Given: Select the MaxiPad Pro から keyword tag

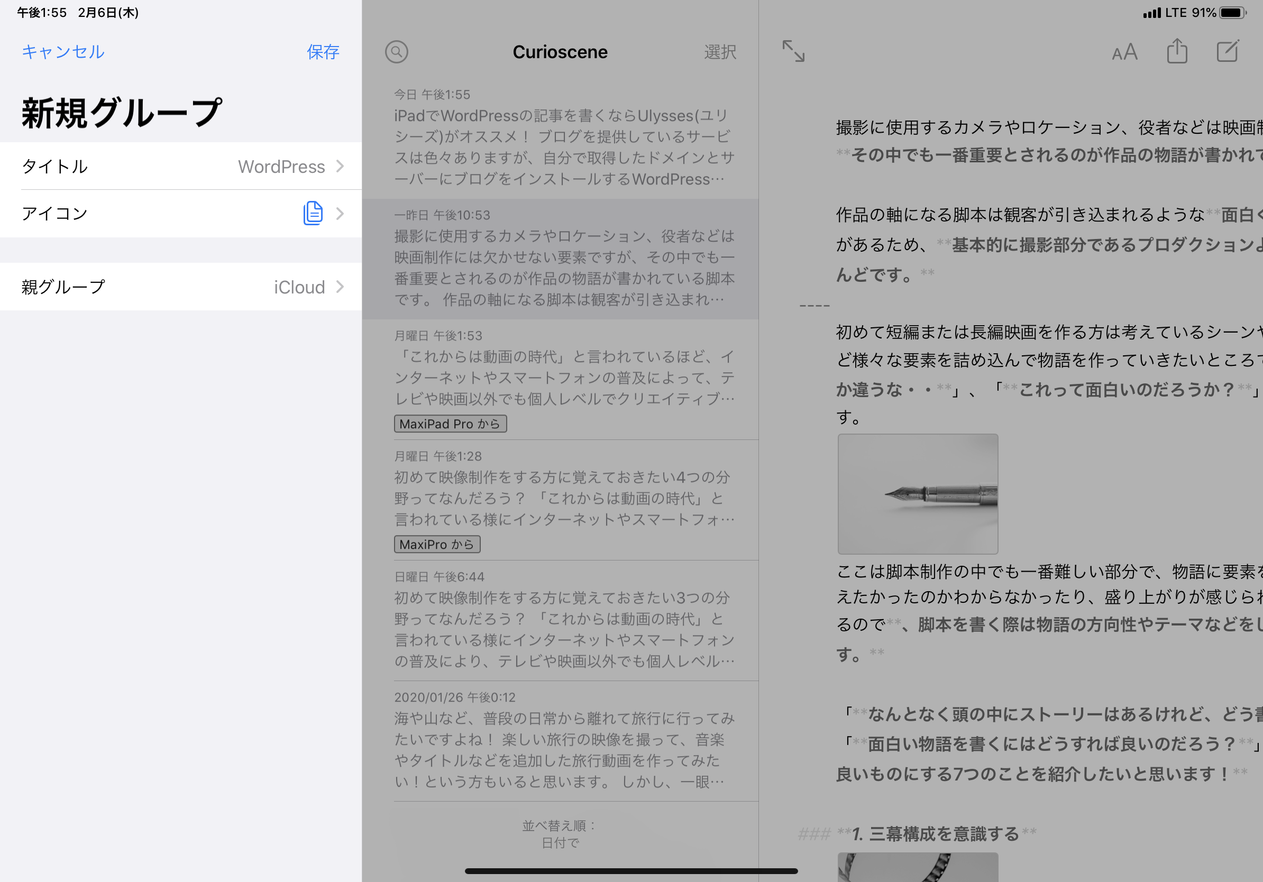Looking at the screenshot, I should pyautogui.click(x=450, y=424).
